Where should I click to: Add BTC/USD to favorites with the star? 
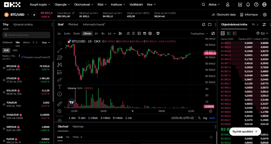pos(34,15)
